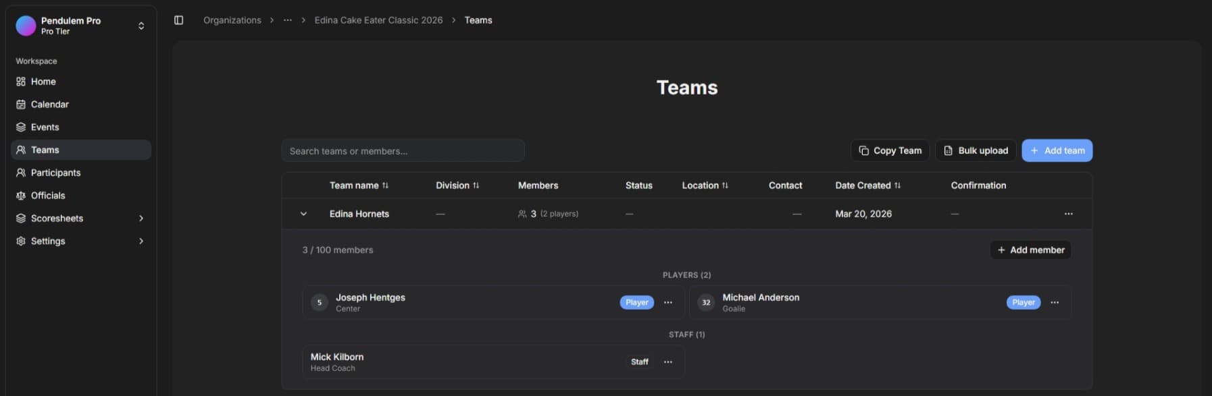Expand the Settings submenu chevron
This screenshot has height=396, width=1212.
click(141, 241)
